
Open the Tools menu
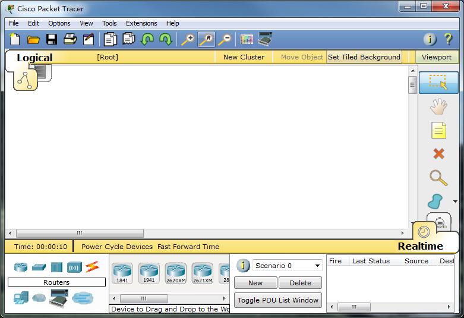pos(109,23)
